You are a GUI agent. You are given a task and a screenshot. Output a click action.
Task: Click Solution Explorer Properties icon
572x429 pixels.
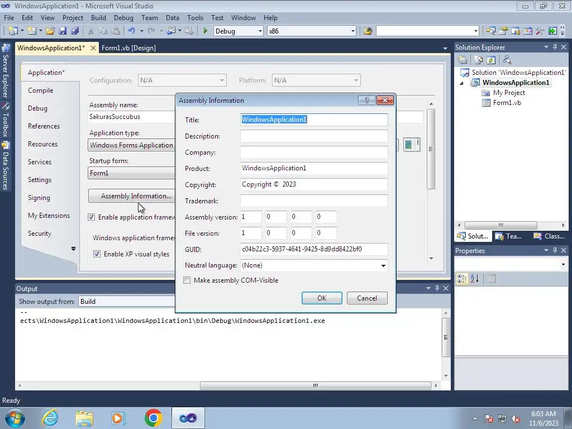(463, 60)
